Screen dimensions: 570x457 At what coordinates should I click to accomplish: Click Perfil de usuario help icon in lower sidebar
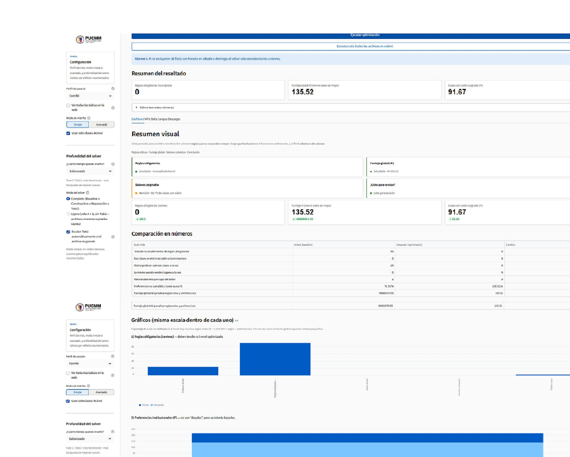click(x=113, y=356)
